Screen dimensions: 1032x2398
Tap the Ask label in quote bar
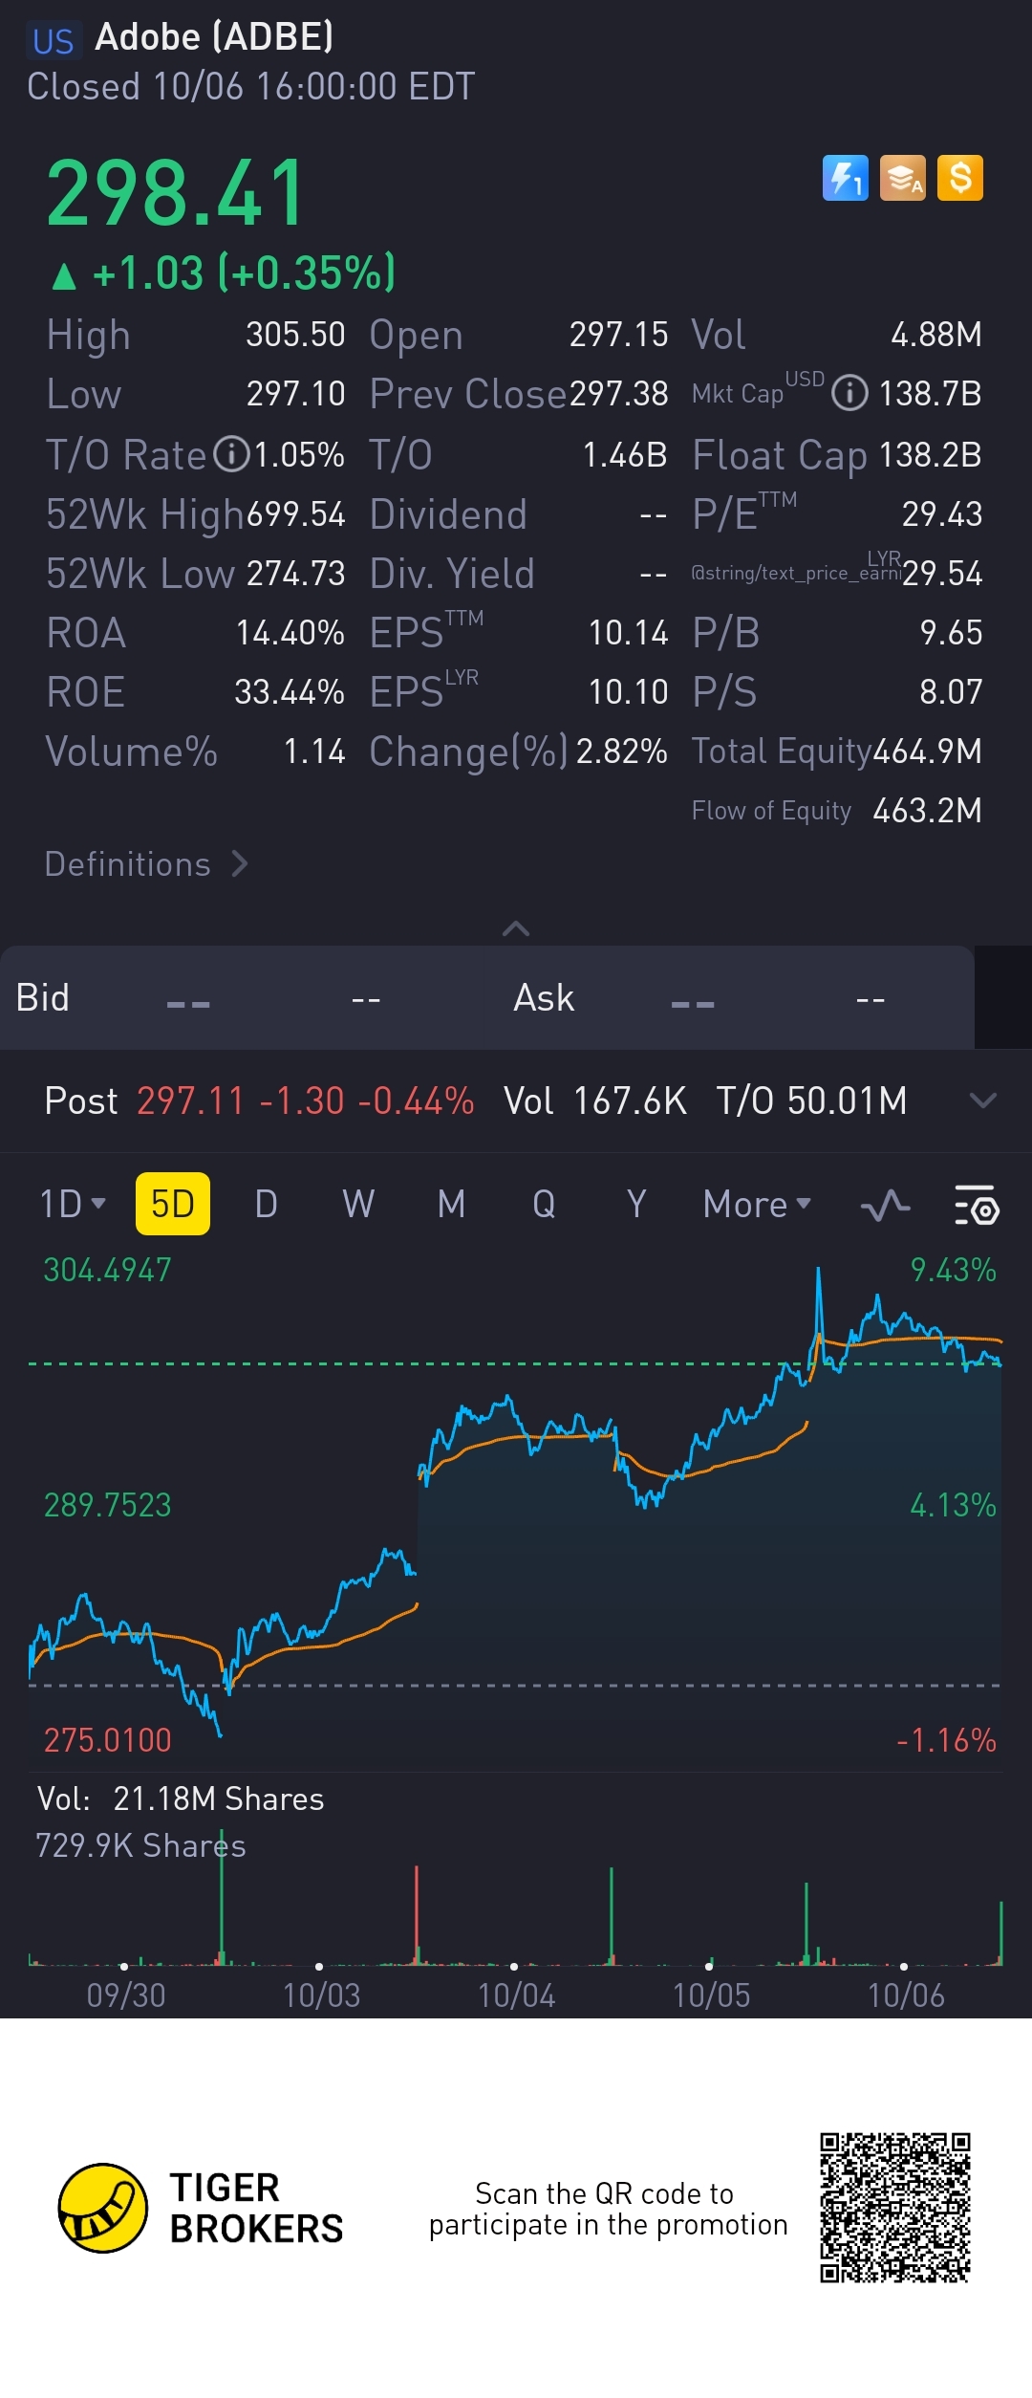point(544,997)
